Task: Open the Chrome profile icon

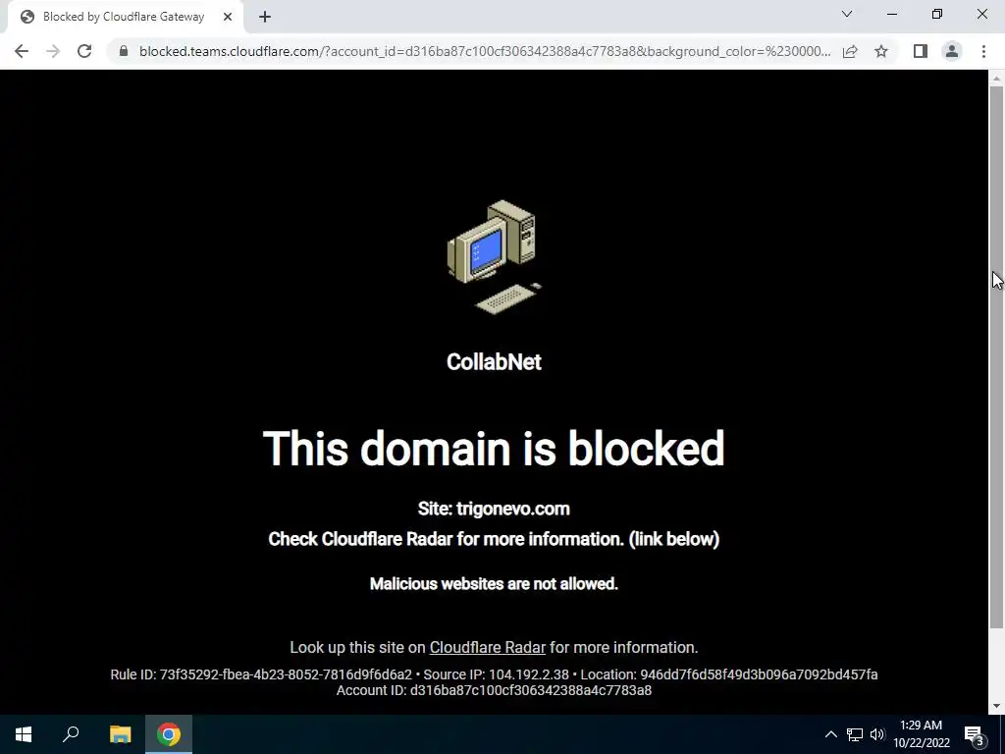Action: [952, 51]
